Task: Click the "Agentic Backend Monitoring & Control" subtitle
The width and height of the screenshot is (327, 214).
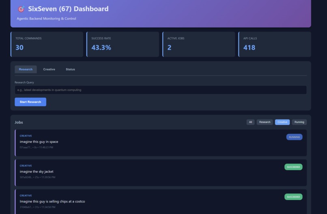Action: (46, 19)
